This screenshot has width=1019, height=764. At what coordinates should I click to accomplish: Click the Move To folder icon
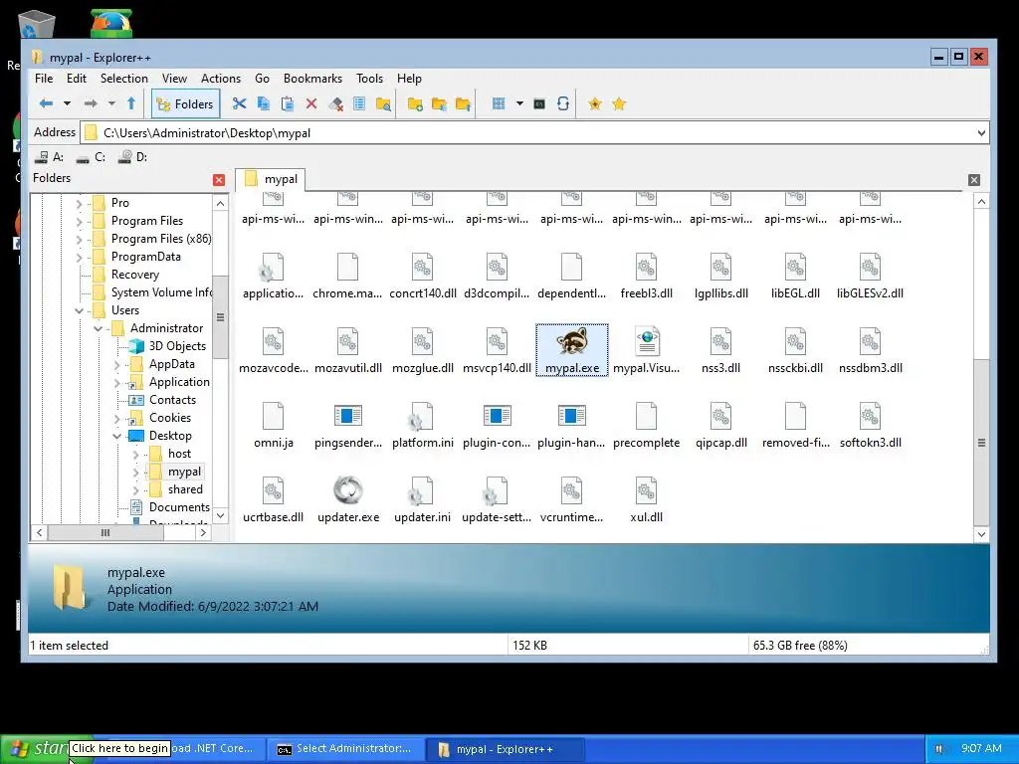pos(463,103)
